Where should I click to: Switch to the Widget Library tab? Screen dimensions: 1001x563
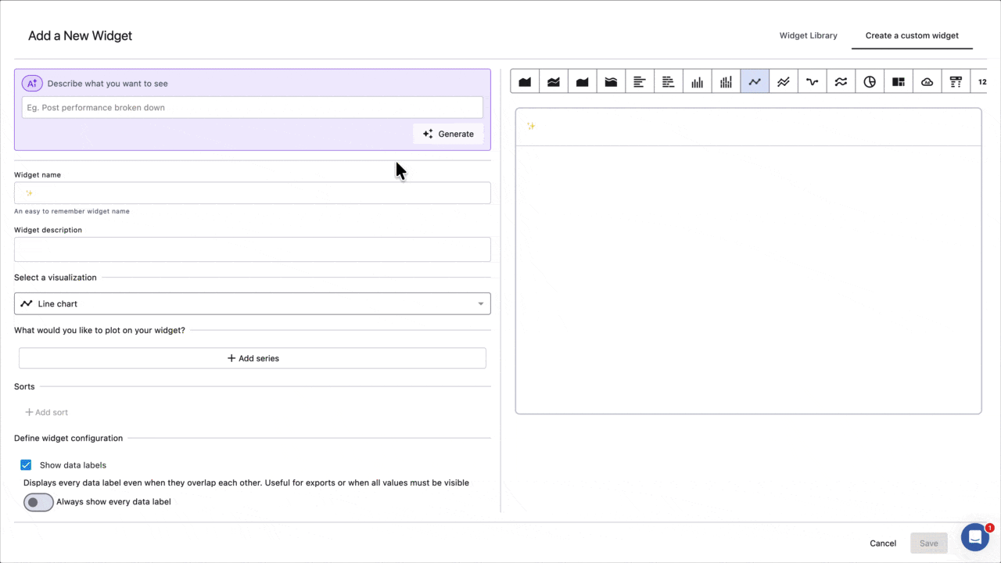808,35
